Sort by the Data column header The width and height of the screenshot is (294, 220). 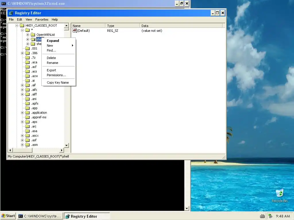(x=181, y=25)
